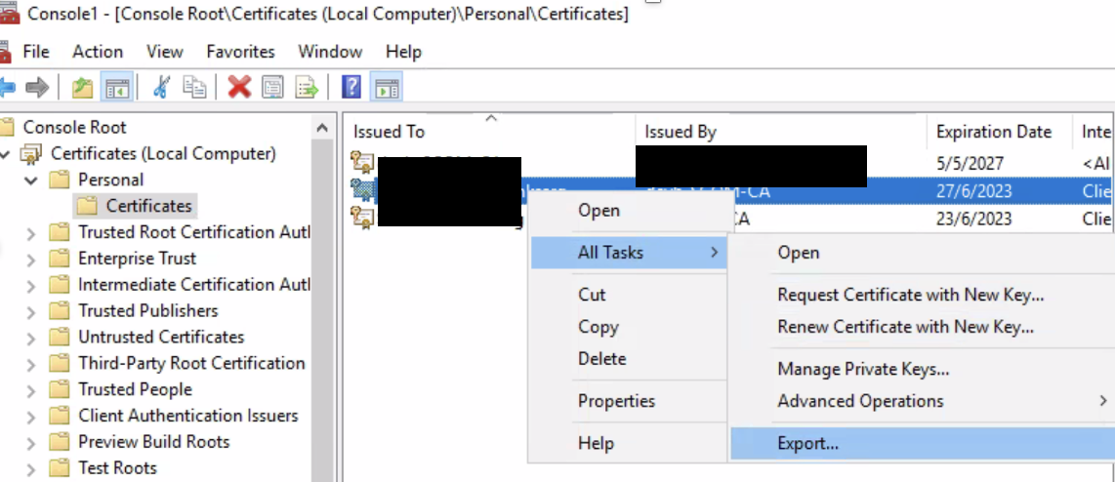The image size is (1115, 482).
Task: Click the Export List toolbar icon
Action: (308, 88)
